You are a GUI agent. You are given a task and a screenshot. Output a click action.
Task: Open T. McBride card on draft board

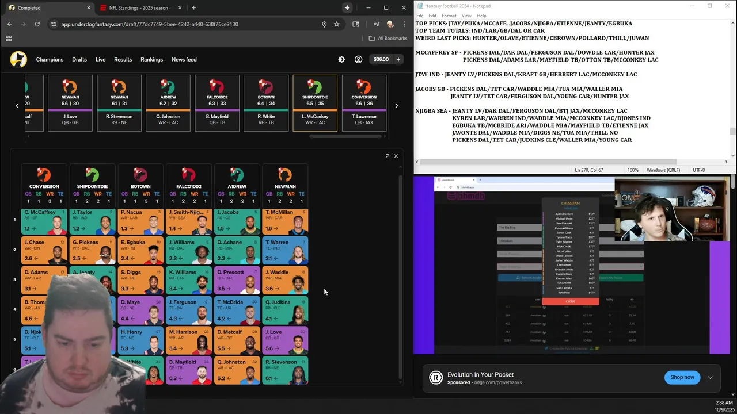click(237, 311)
